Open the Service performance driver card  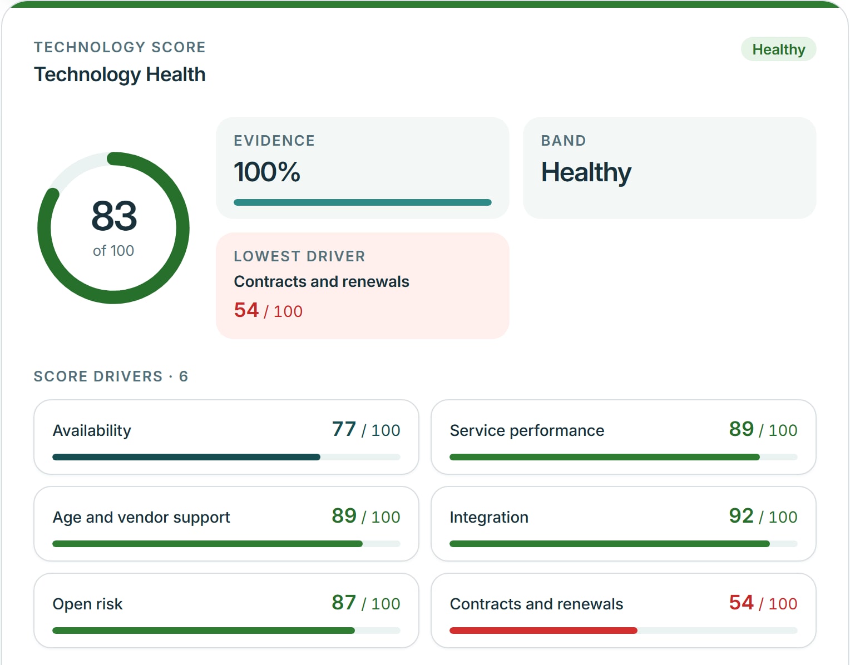click(x=624, y=437)
